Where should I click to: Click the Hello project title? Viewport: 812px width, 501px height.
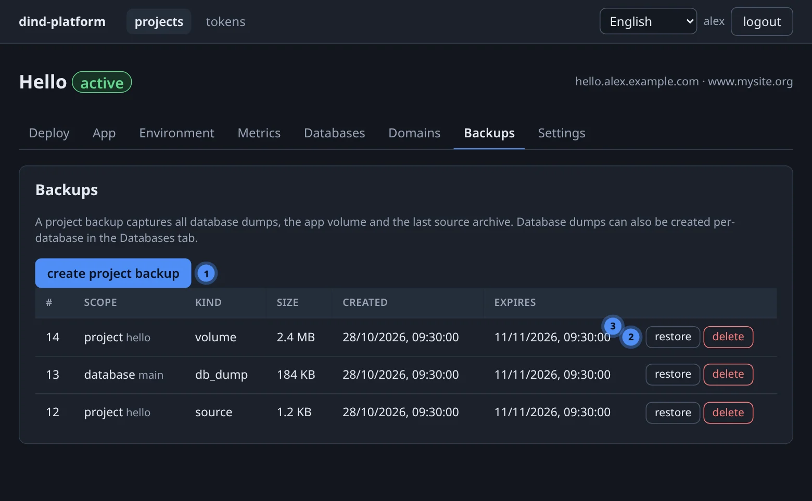43,82
